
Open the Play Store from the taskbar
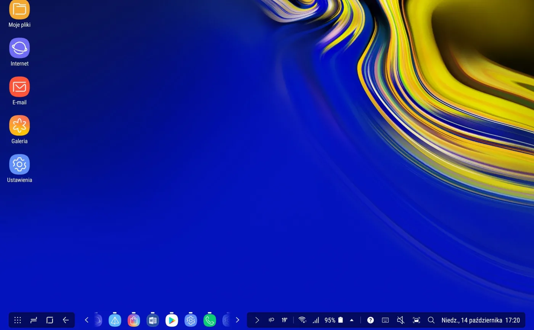[171, 320]
